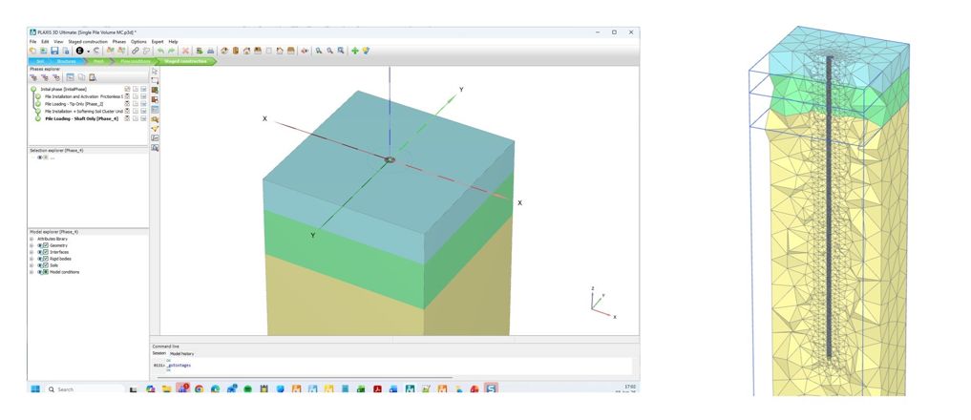Screen dimensions: 971x420
Task: Expand the Attributes library tree node
Action: [32, 240]
